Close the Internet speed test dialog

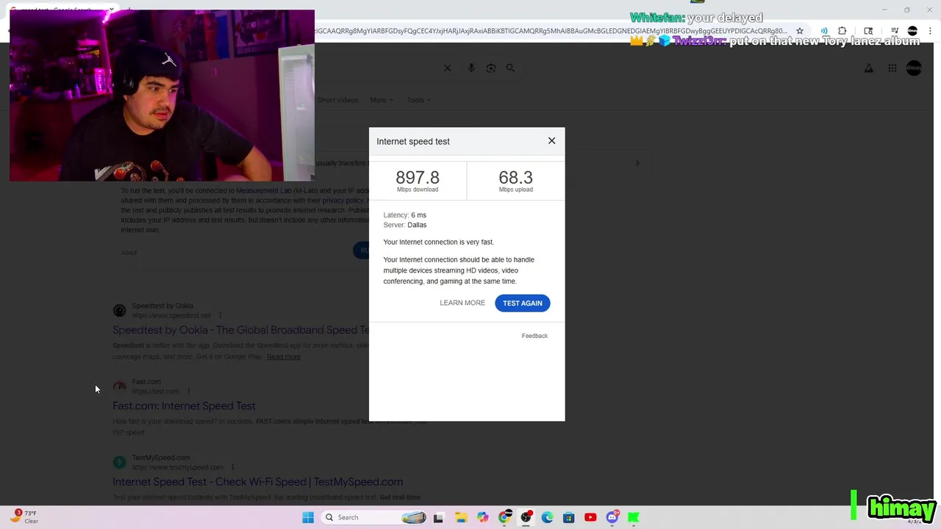551,141
